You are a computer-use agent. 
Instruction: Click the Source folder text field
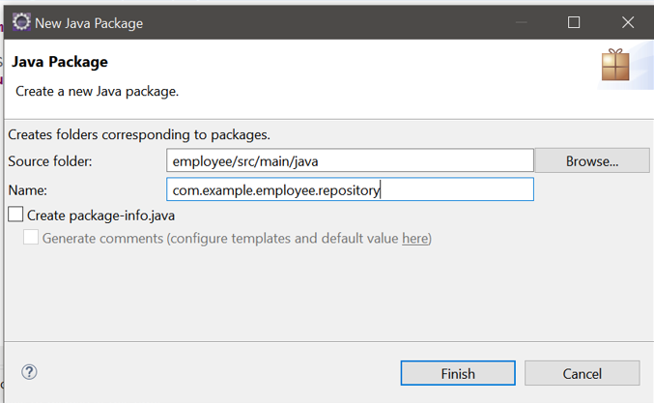(350, 160)
